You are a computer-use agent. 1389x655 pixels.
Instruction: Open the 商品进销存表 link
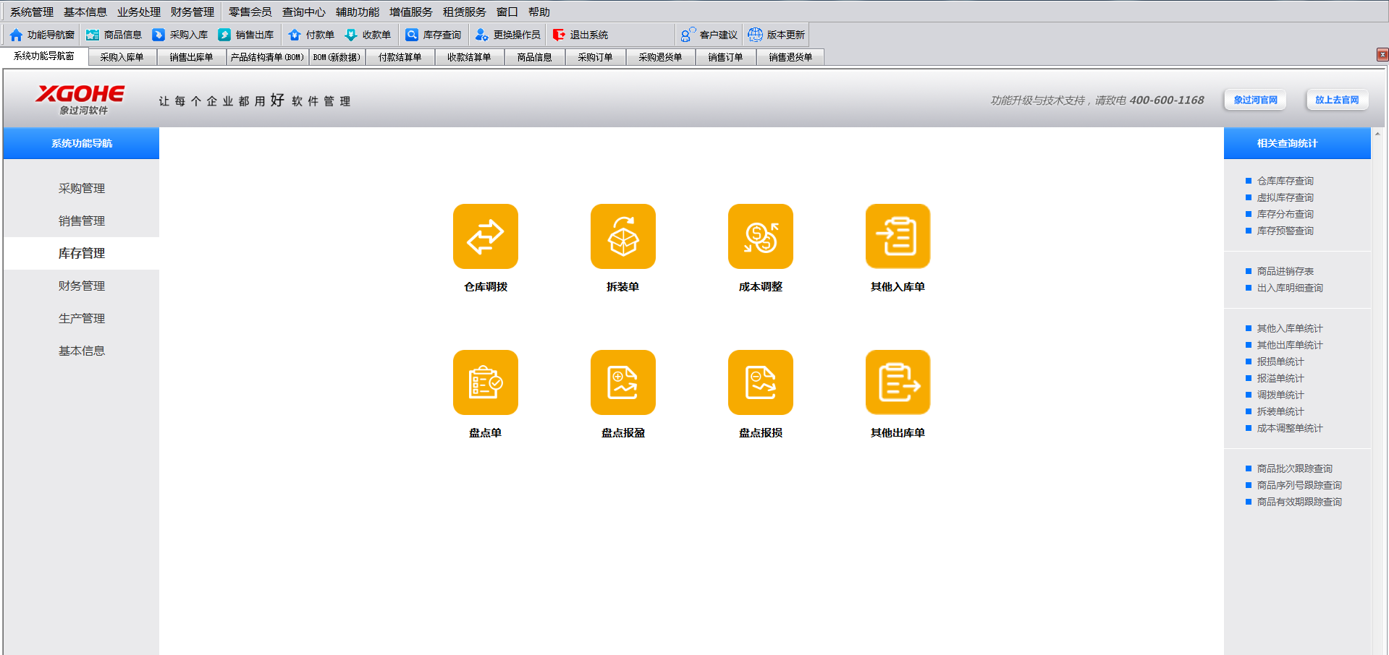tap(1285, 271)
